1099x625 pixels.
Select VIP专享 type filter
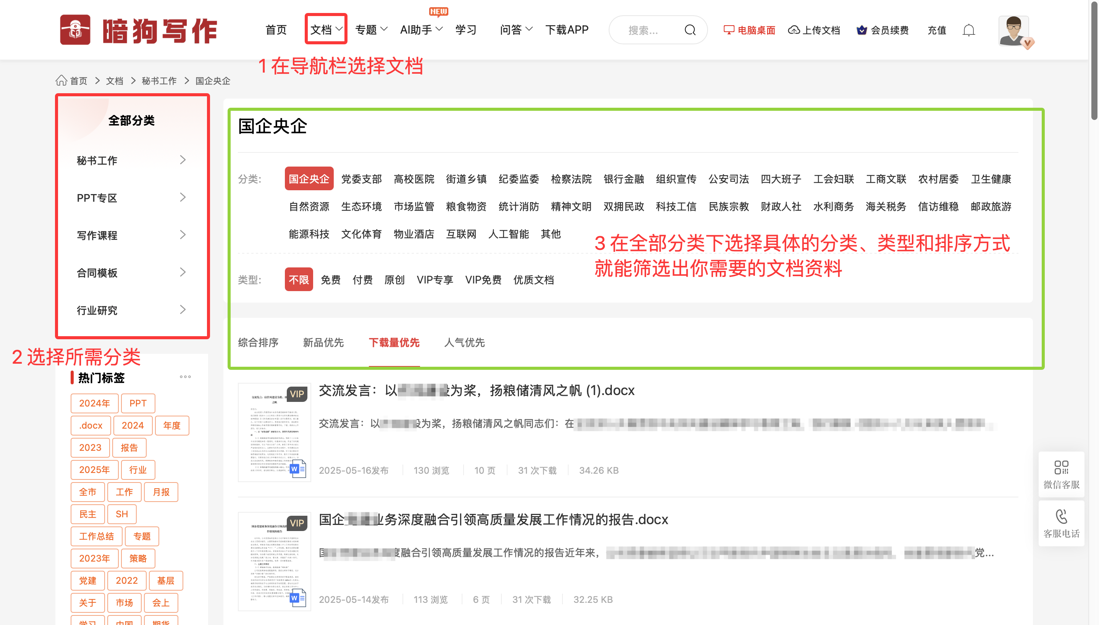click(x=435, y=280)
